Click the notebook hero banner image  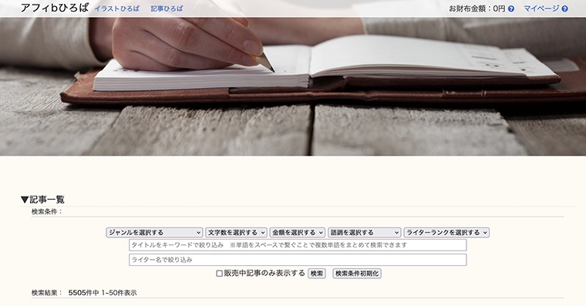click(293, 86)
